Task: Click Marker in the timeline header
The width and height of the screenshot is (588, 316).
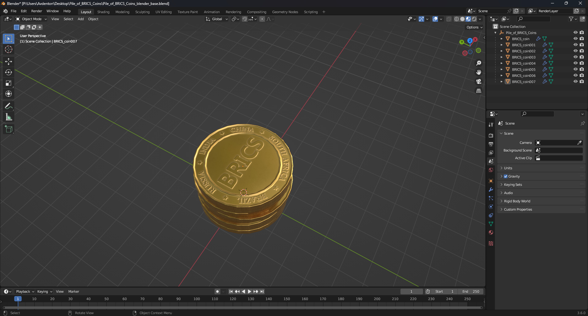Action: tap(73, 292)
